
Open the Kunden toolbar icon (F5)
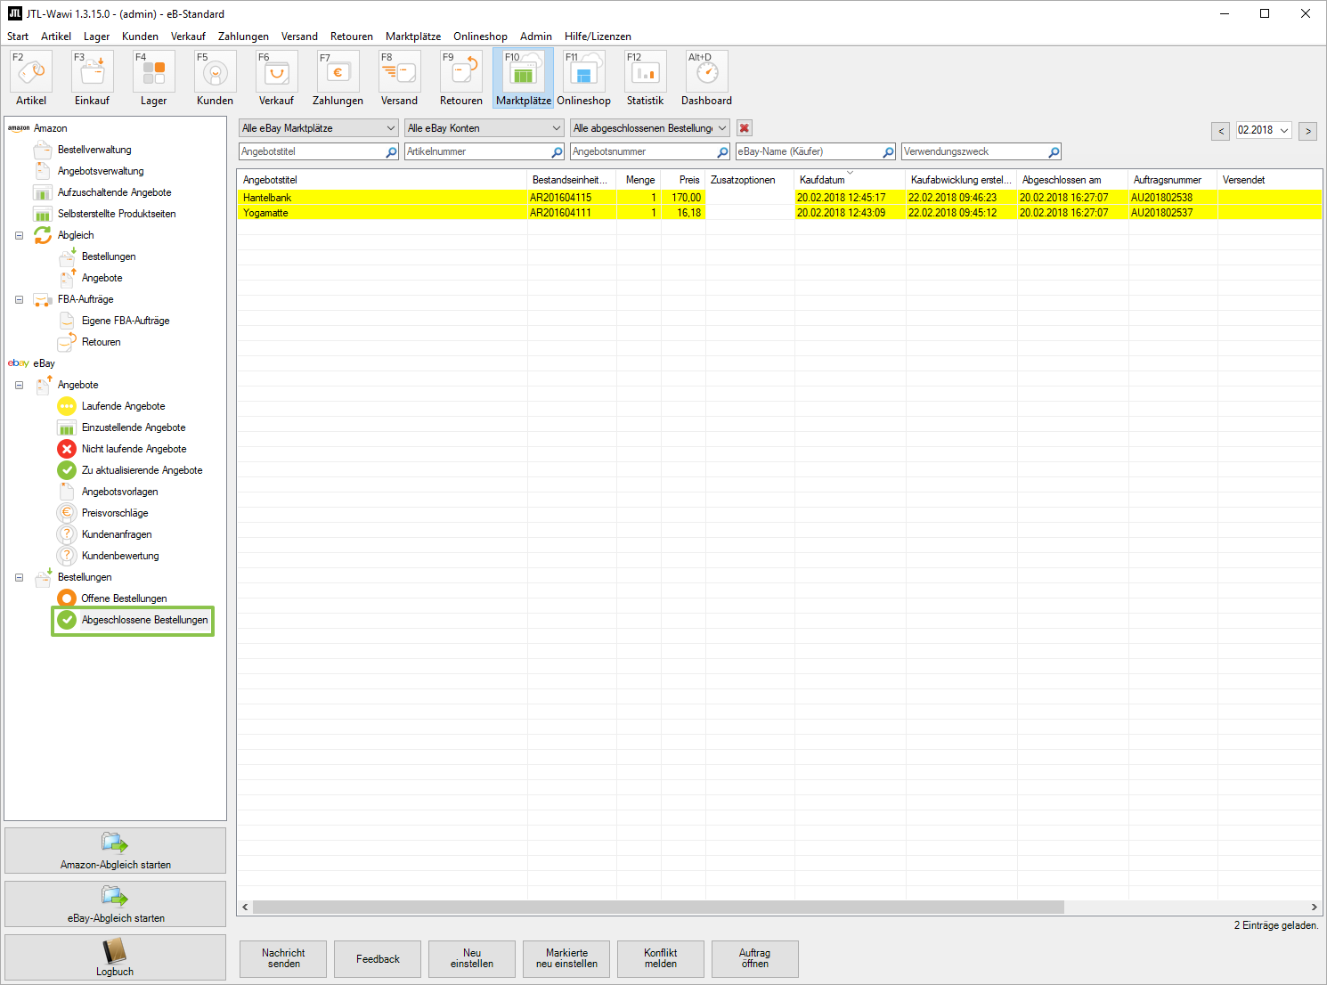point(216,78)
